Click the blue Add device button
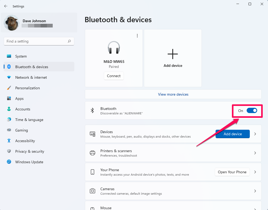The image size is (268, 210). (233, 134)
